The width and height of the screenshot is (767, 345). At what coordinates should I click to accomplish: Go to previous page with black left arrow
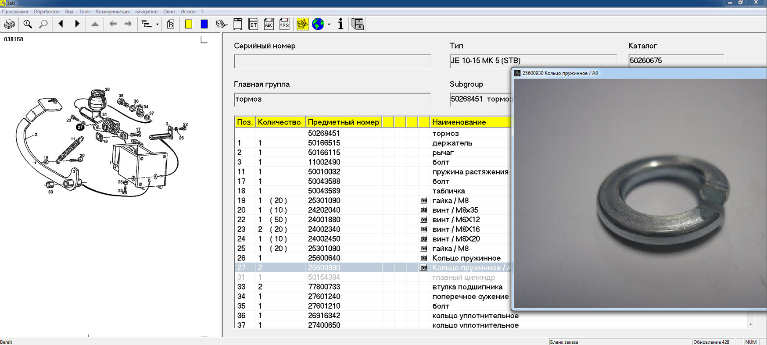point(61,24)
